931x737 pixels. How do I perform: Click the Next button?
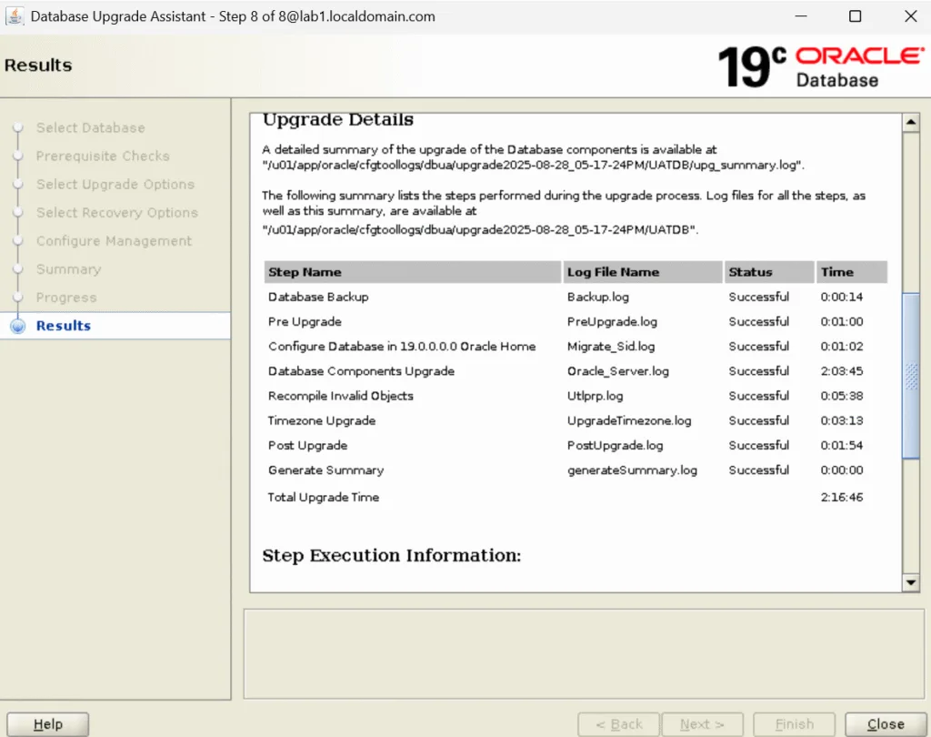coord(702,723)
